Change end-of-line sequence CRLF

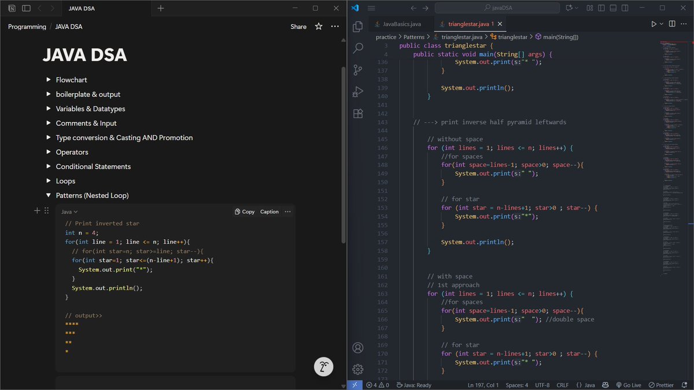[563, 385]
